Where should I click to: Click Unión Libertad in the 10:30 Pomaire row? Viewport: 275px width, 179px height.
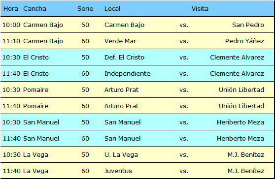pos(241,90)
